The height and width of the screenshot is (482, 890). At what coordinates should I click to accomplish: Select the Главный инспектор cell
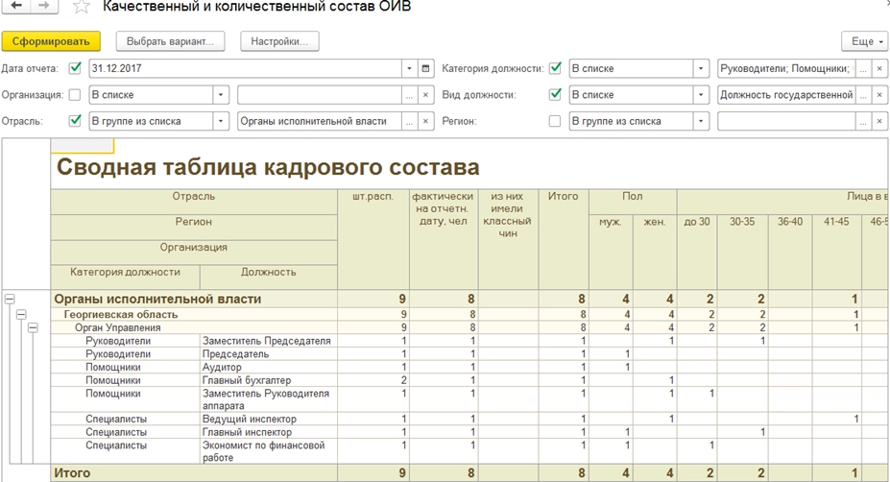pyautogui.click(x=269, y=432)
